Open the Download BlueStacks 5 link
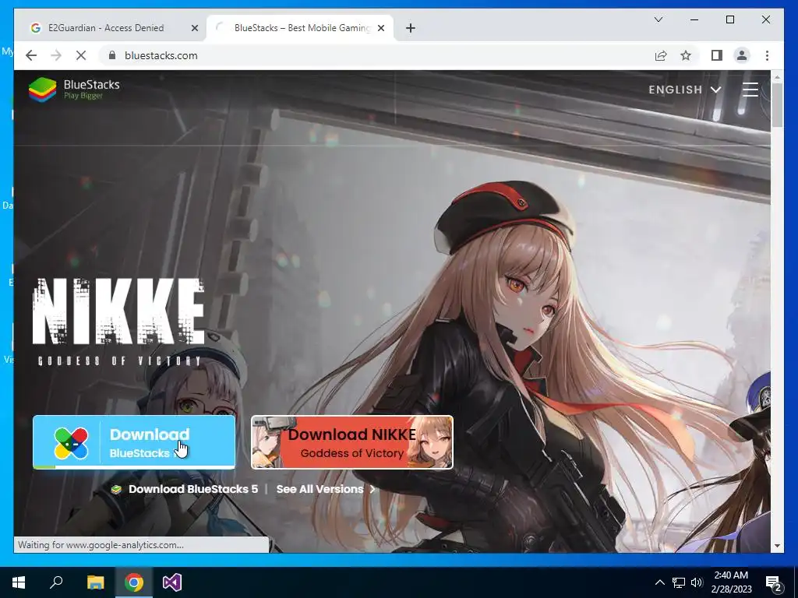The width and height of the screenshot is (798, 598). [x=193, y=489]
